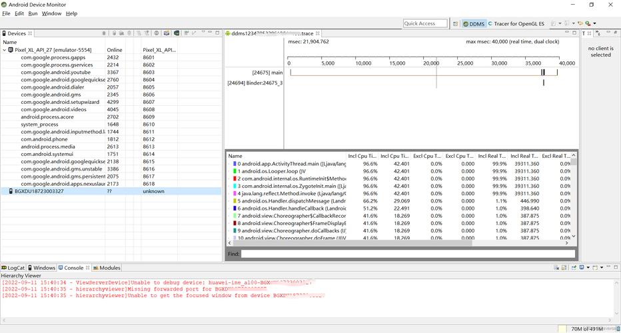Close the Console tab
This screenshot has height=333, width=621.
click(87, 268)
